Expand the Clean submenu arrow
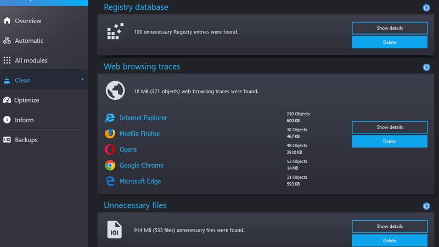439x247 pixels. tap(82, 80)
